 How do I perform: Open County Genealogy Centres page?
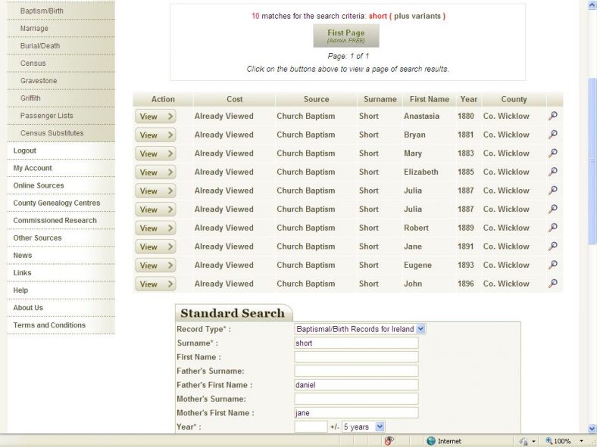click(57, 203)
